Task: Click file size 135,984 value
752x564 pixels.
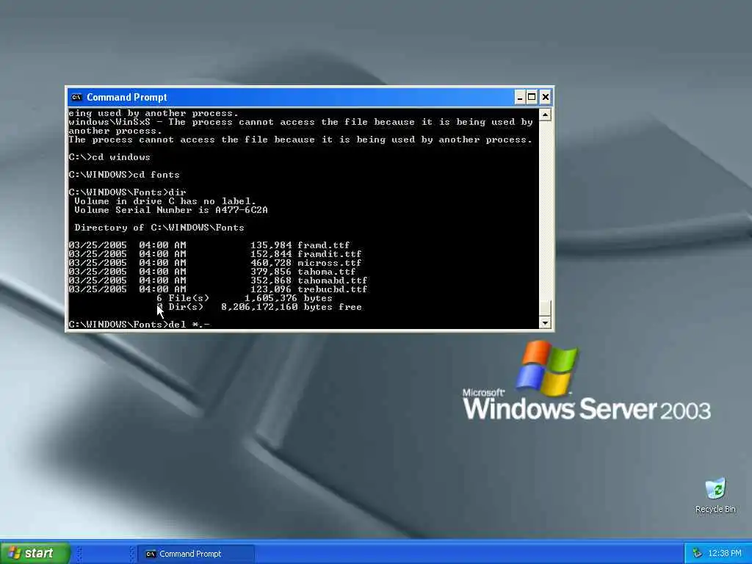Action: [270, 245]
